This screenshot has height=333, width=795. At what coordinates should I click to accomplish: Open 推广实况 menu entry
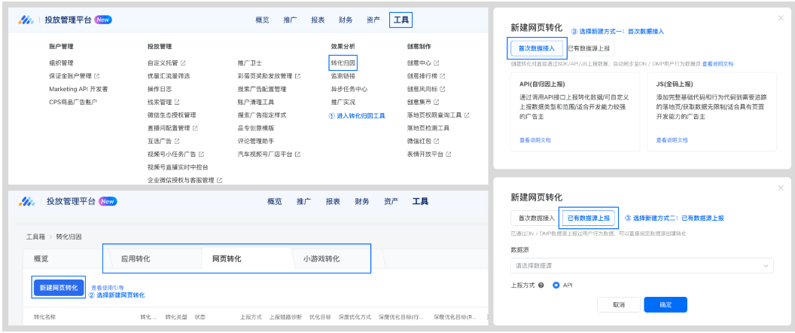(x=343, y=102)
